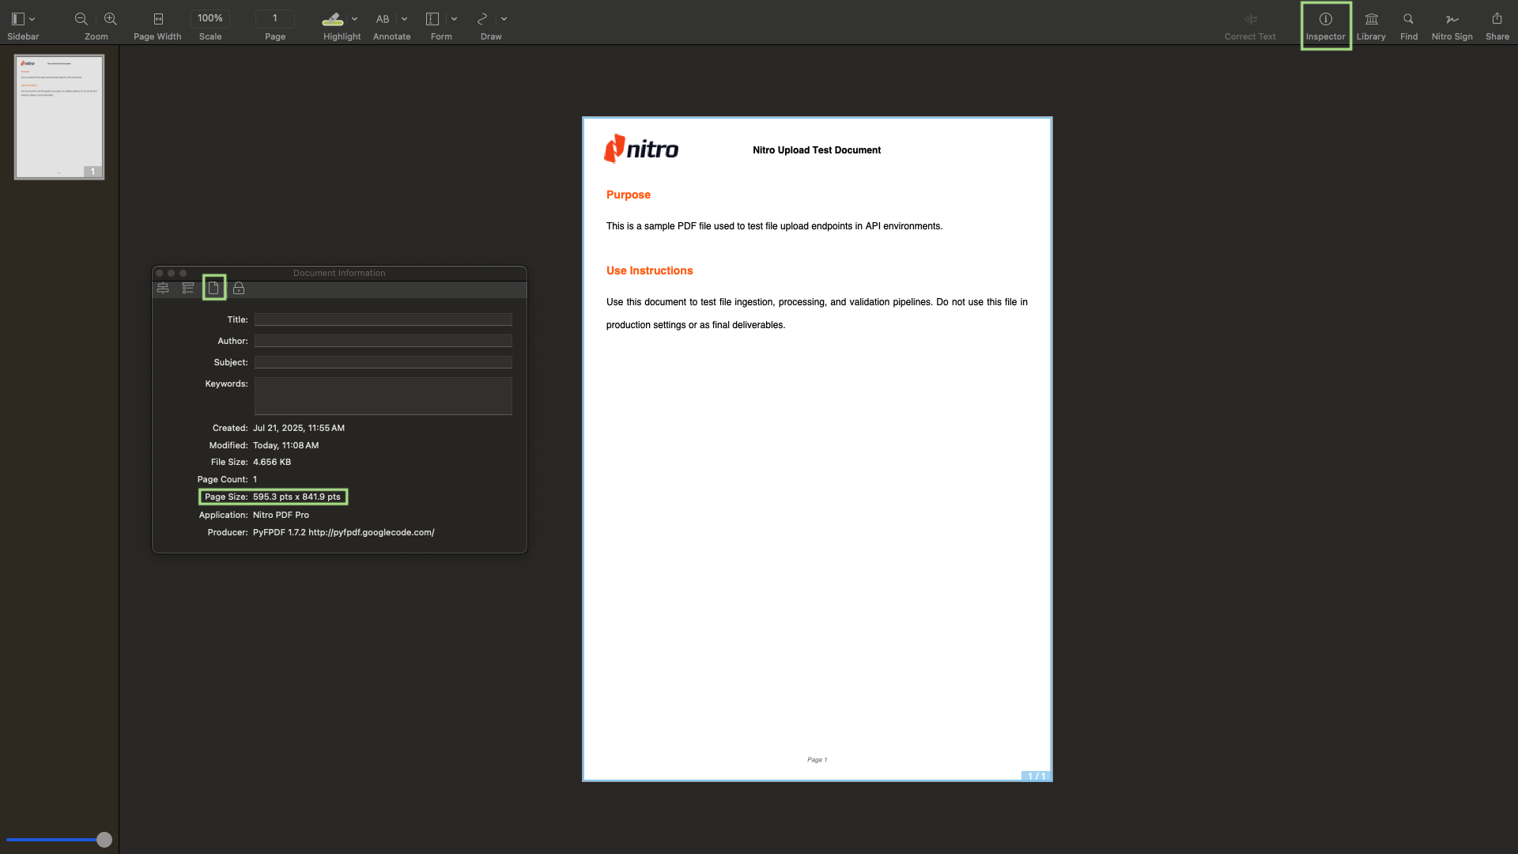Expand the Annotate tool dropdown arrow

pyautogui.click(x=404, y=19)
